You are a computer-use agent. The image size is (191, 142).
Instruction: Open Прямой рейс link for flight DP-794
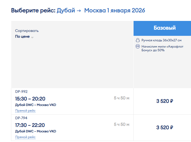(x=25, y=137)
